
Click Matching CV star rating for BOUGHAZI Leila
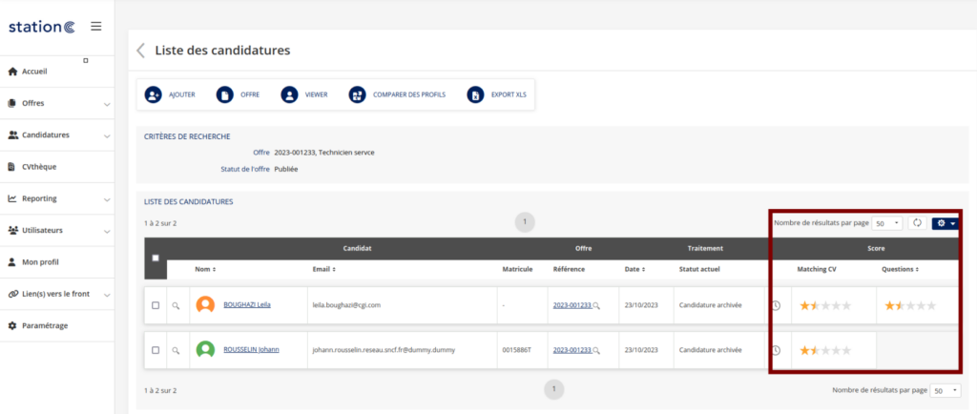(x=824, y=305)
